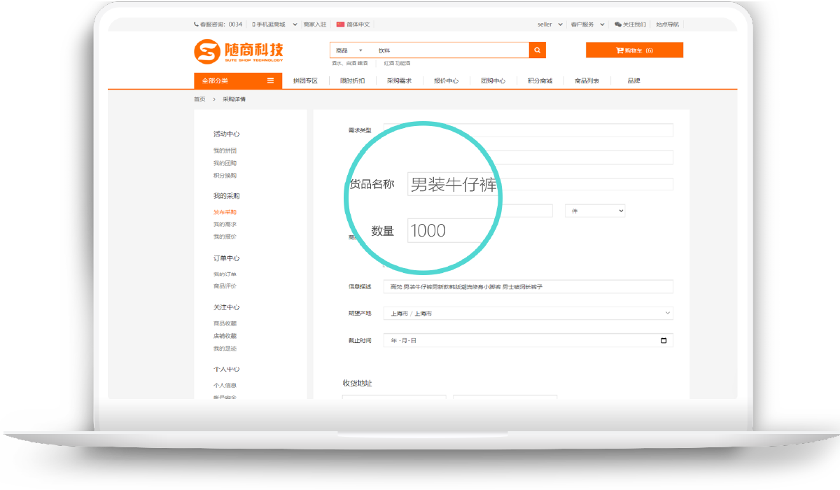Click the WeChat 关注我们 icon
Image resolution: width=840 pixels, height=490 pixels.
[618, 24]
